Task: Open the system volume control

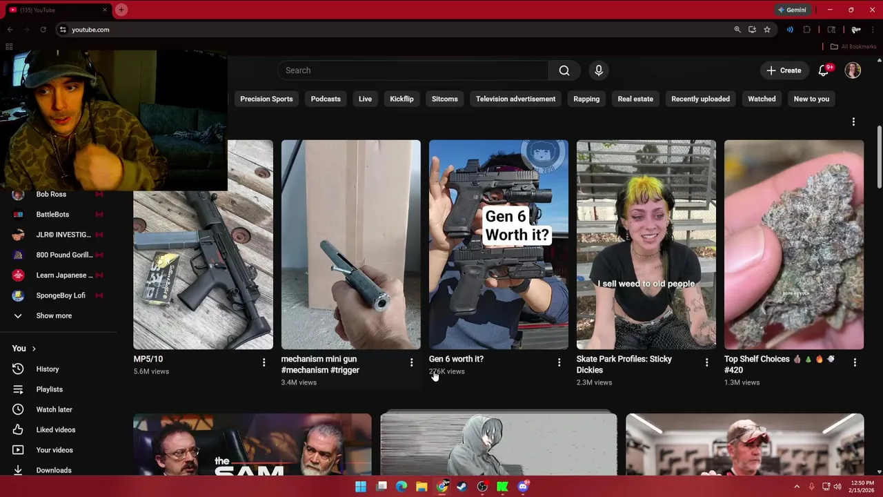Action: (x=837, y=487)
